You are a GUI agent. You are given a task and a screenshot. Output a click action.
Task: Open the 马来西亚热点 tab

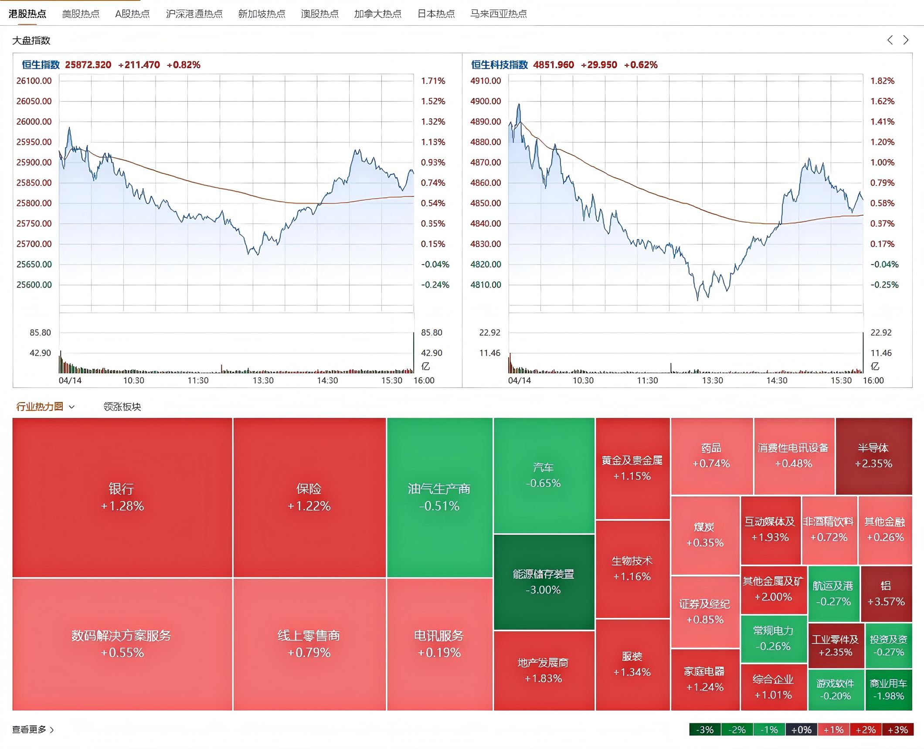[499, 14]
